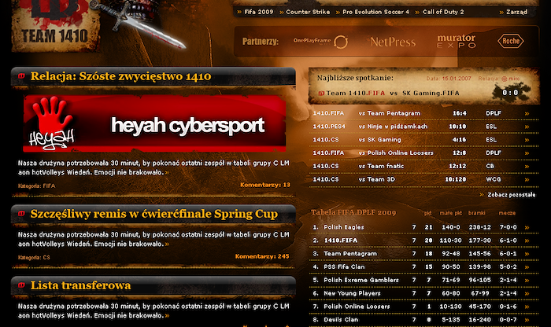Viewport: 551px width, 327px height.
Task: Click the Tabela FIFA.DPLF 2009 heading
Action: click(353, 212)
